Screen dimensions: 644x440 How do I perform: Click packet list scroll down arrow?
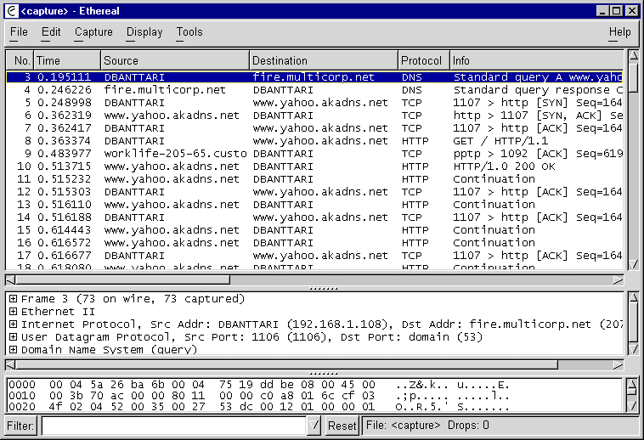pyautogui.click(x=633, y=264)
